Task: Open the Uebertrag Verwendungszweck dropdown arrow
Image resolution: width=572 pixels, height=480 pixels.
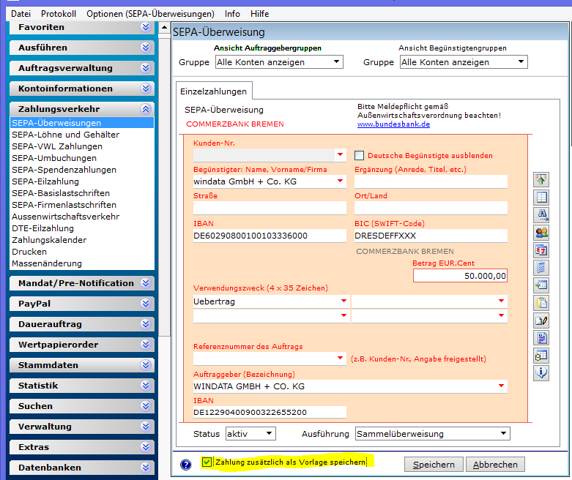Action: [x=343, y=301]
